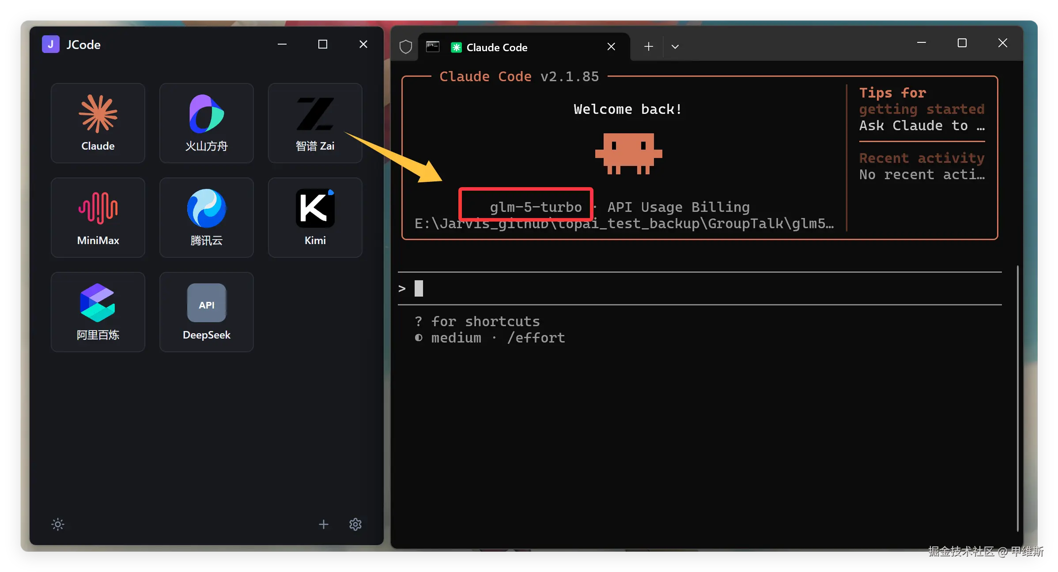
Task: Close the Claude Code terminal tab
Action: [611, 47]
